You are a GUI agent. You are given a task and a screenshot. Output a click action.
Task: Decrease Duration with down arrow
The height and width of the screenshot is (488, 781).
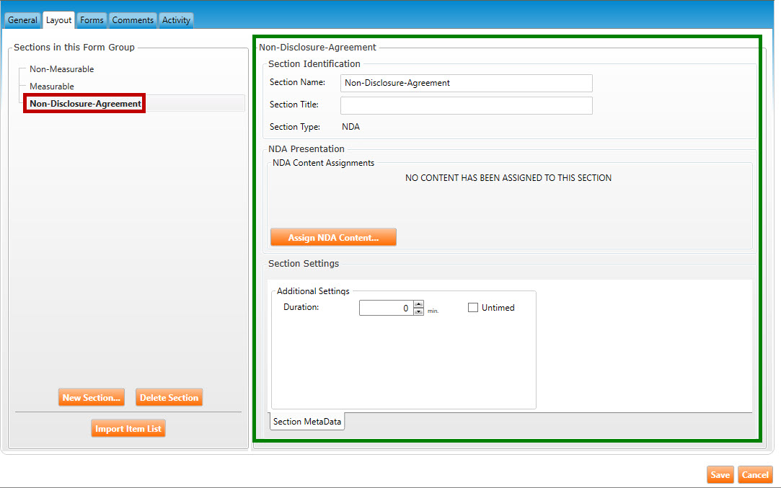tap(418, 312)
